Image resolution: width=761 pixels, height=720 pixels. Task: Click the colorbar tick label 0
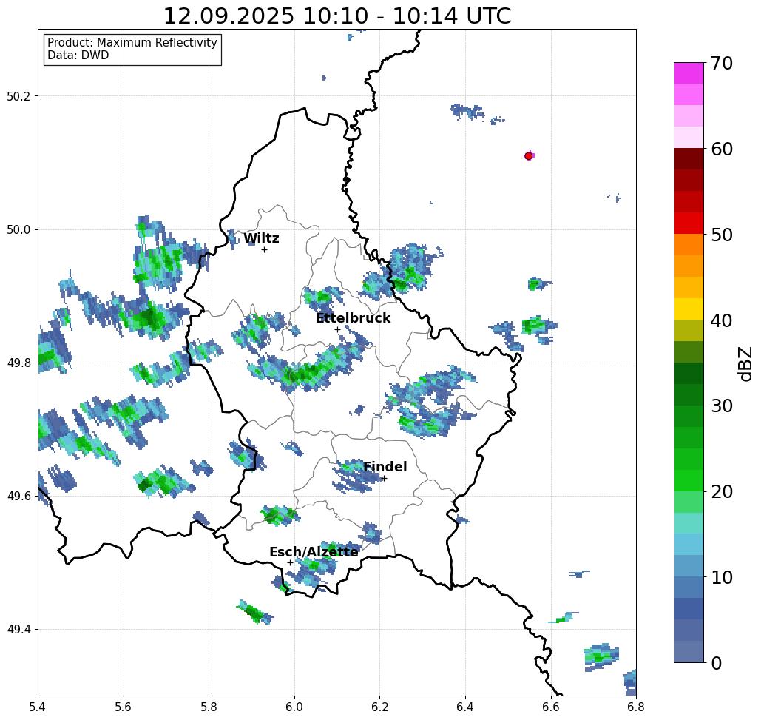pos(717,663)
